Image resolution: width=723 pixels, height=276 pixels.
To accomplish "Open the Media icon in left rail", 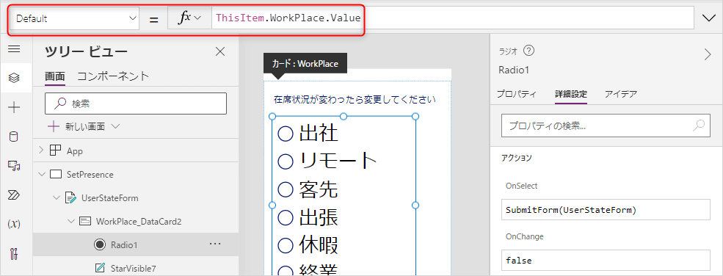I will point(14,165).
